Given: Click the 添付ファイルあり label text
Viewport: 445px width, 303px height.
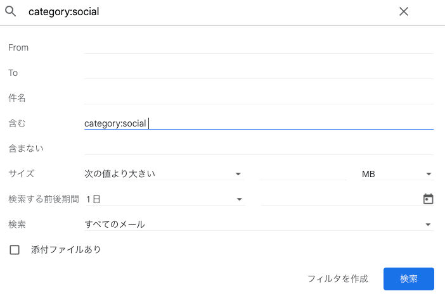Looking at the screenshot, I should (66, 249).
